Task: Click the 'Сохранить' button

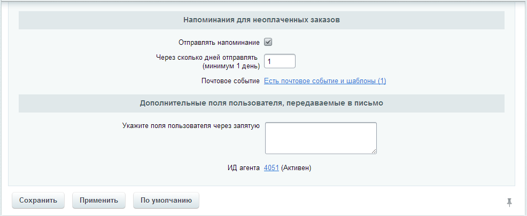Action: tap(38, 201)
